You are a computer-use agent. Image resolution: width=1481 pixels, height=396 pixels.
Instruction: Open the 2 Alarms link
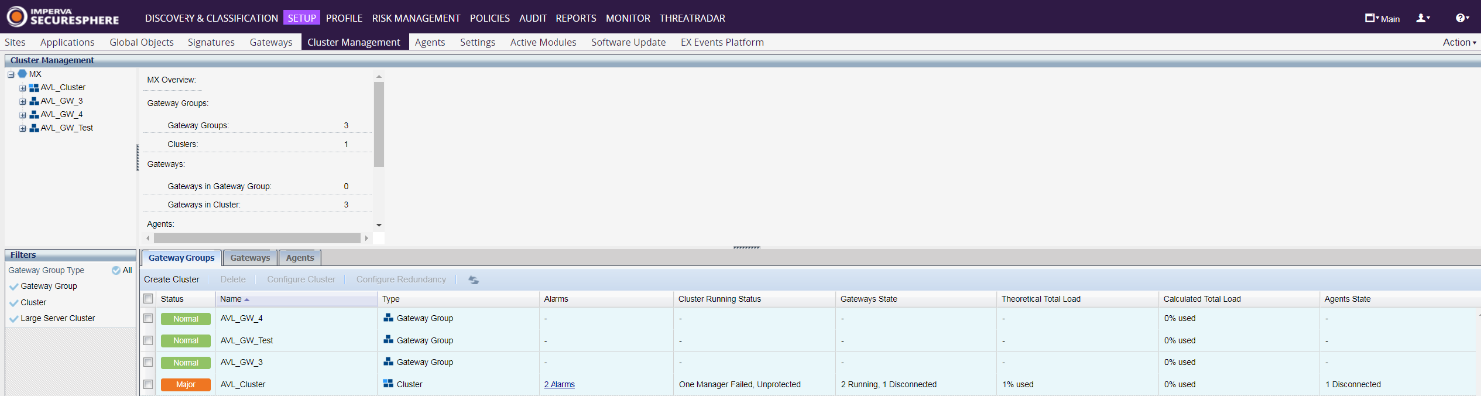click(559, 384)
